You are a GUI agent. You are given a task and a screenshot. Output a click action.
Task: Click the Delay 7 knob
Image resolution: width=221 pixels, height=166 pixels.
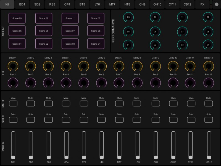(x=119, y=66)
